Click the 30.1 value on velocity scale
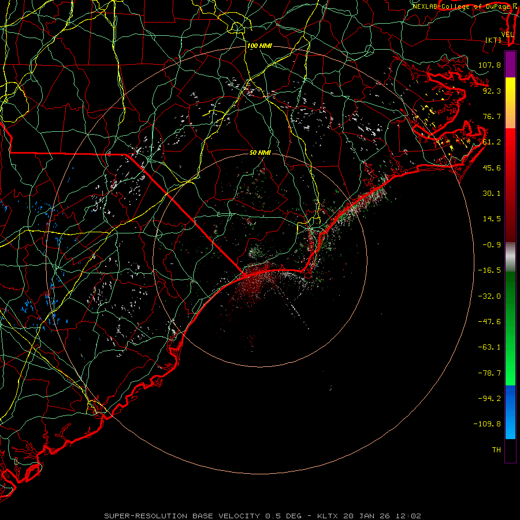 pyautogui.click(x=492, y=194)
